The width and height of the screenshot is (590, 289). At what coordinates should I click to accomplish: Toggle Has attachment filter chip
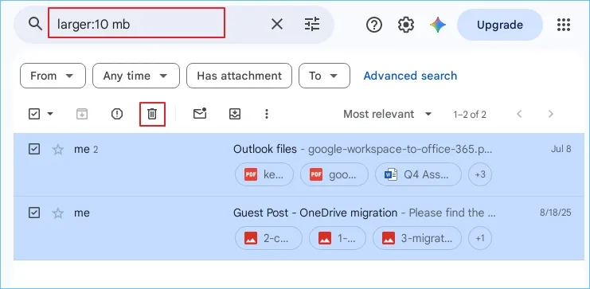pyautogui.click(x=239, y=76)
